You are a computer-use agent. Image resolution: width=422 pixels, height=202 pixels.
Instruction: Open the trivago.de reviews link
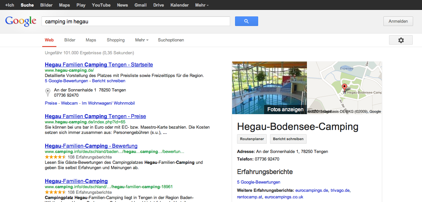tap(340, 190)
